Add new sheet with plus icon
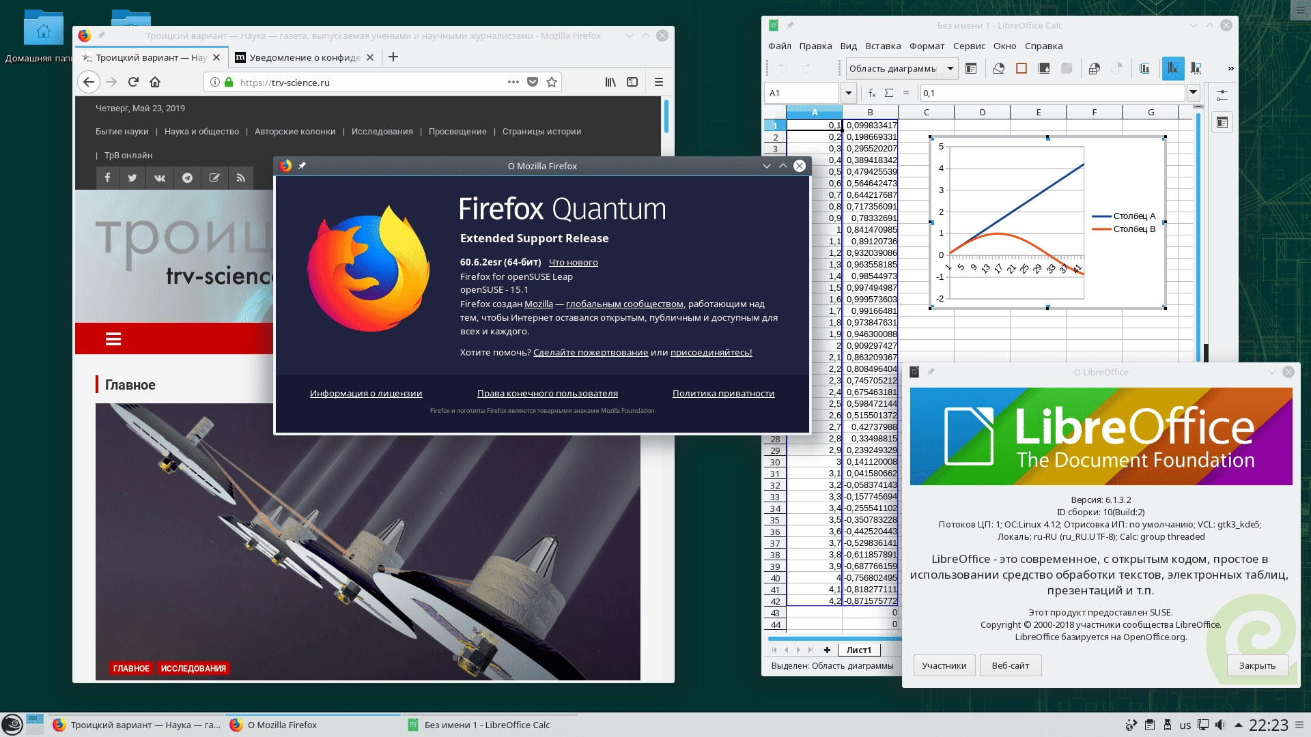This screenshot has height=737, width=1311. pyautogui.click(x=827, y=650)
